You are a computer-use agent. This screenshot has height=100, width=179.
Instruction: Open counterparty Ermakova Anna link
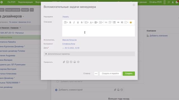pos(69,44)
